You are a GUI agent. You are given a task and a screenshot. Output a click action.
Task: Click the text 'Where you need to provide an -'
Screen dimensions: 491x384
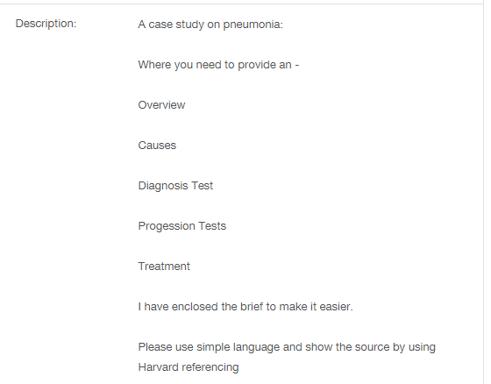(218, 65)
